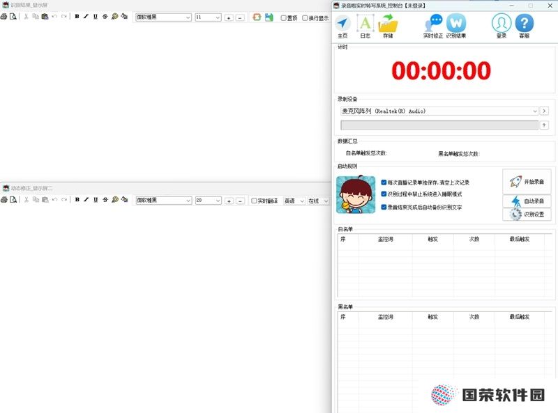The width and height of the screenshot is (558, 413).
Task: Toggle bold in upper display toolbar
Action: [x=77, y=17]
